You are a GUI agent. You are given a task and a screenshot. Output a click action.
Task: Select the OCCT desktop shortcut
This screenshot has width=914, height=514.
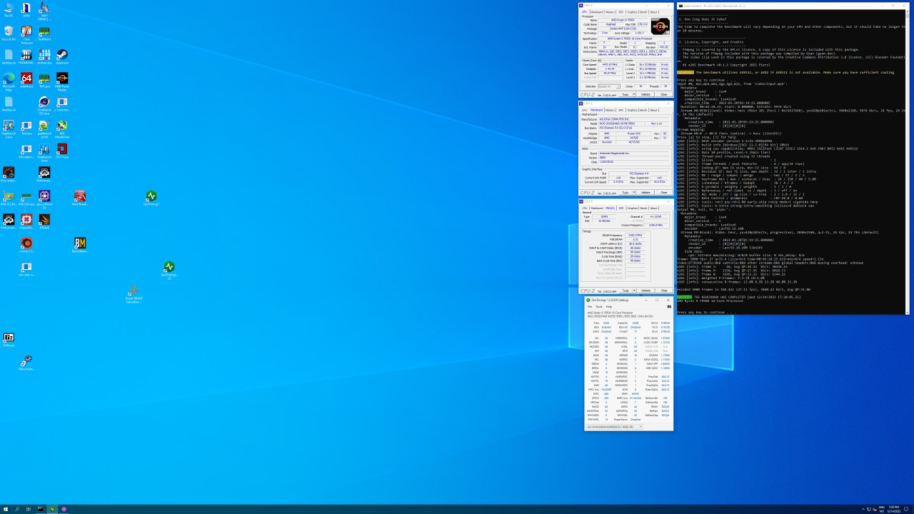point(62,150)
